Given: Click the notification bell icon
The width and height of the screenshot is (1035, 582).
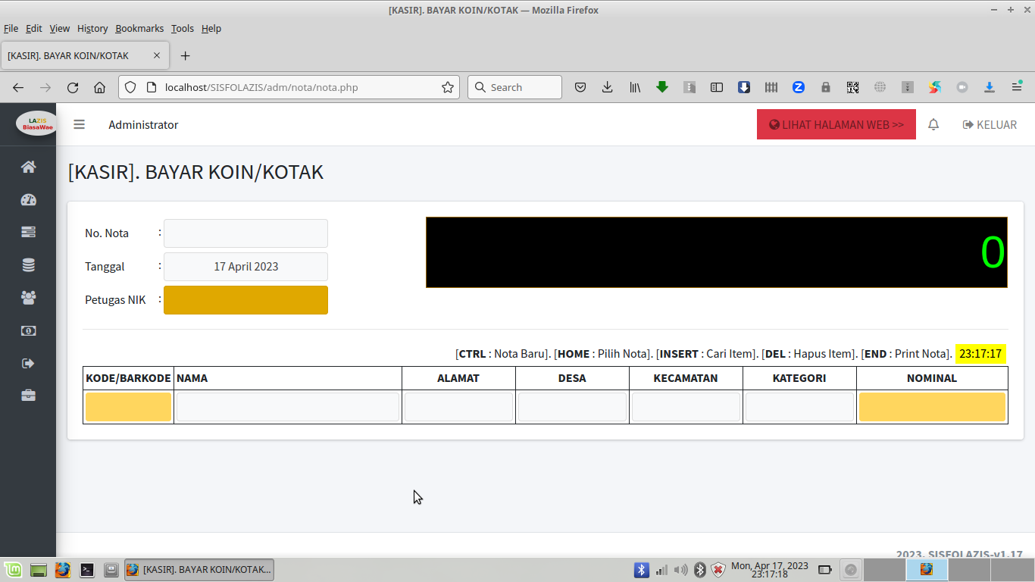Looking at the screenshot, I should point(933,124).
